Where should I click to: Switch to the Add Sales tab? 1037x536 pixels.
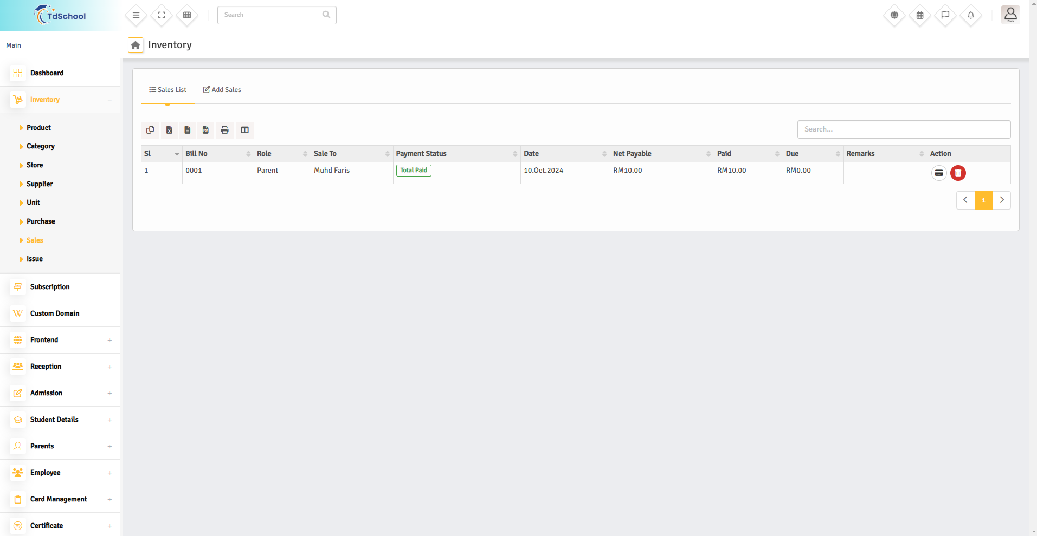click(222, 90)
